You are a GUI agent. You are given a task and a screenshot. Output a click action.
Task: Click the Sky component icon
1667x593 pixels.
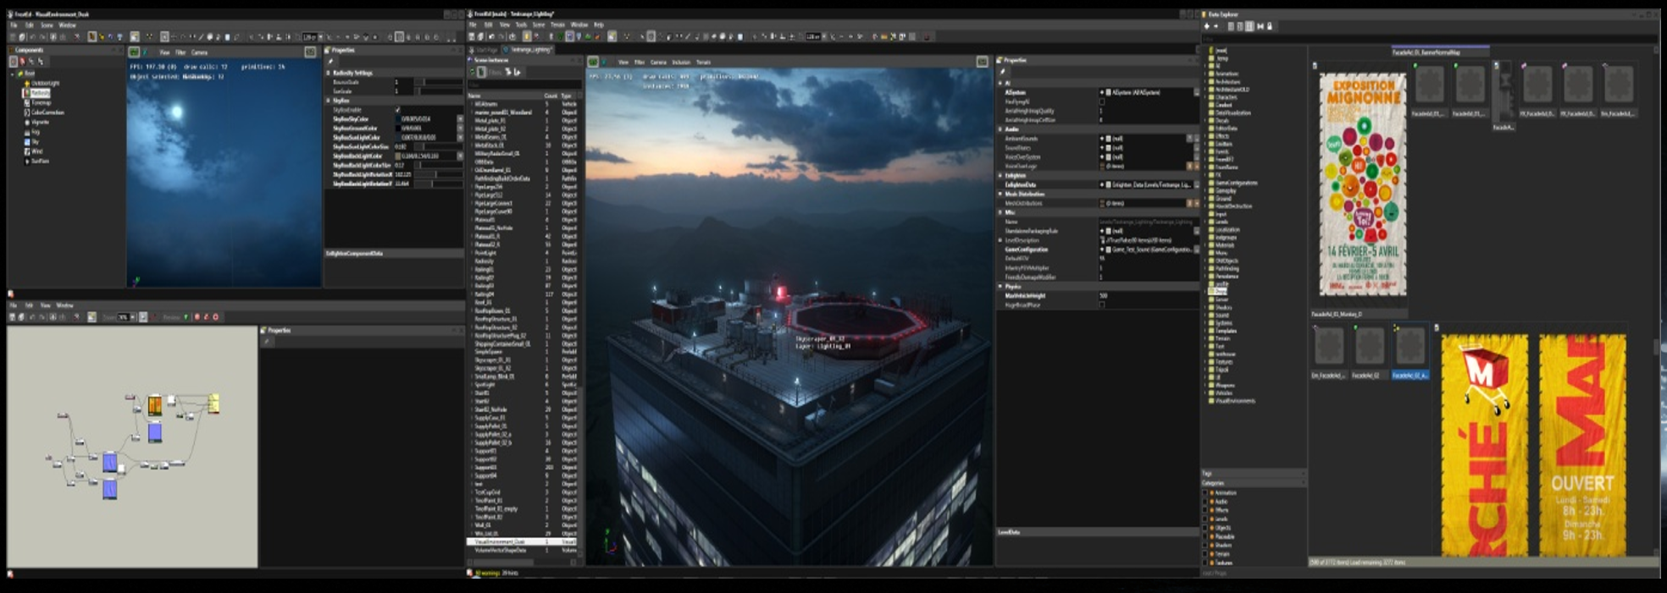[x=27, y=142]
